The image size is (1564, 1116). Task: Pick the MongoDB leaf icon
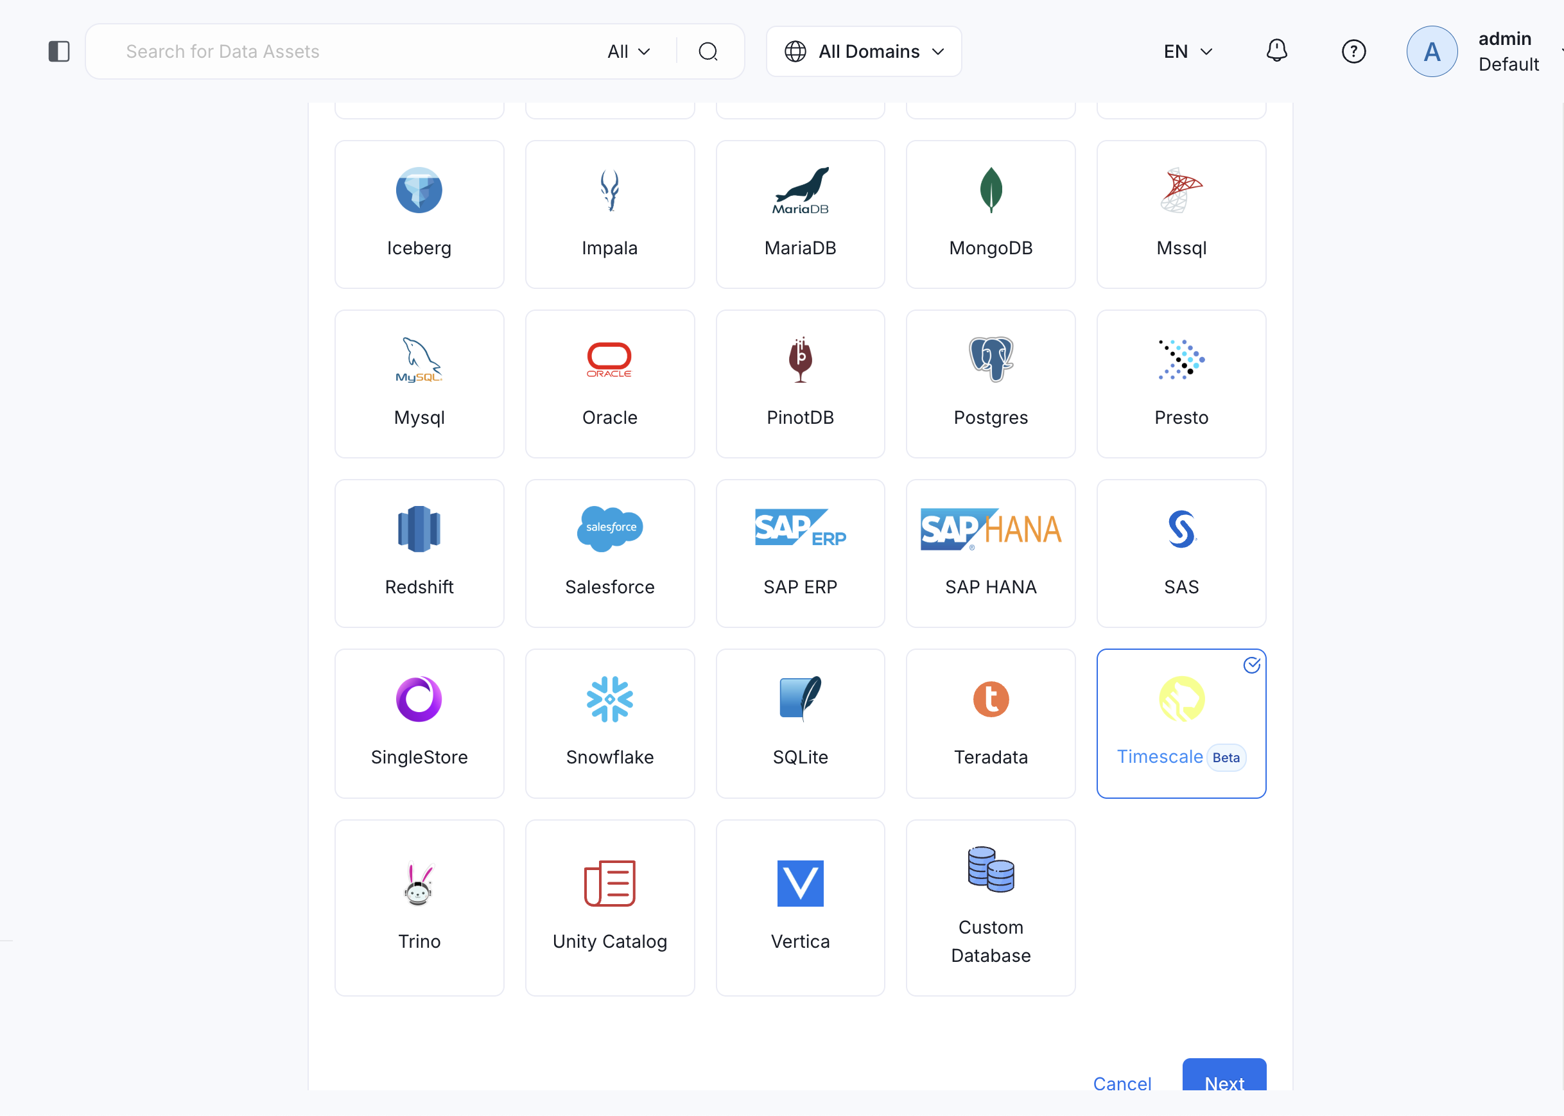990,189
